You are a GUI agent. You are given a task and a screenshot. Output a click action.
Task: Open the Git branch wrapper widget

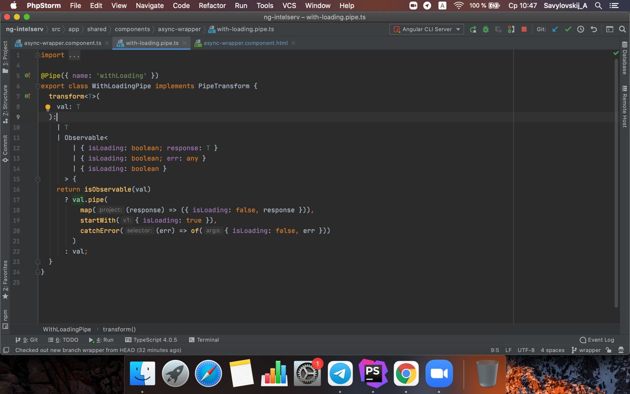coord(586,350)
